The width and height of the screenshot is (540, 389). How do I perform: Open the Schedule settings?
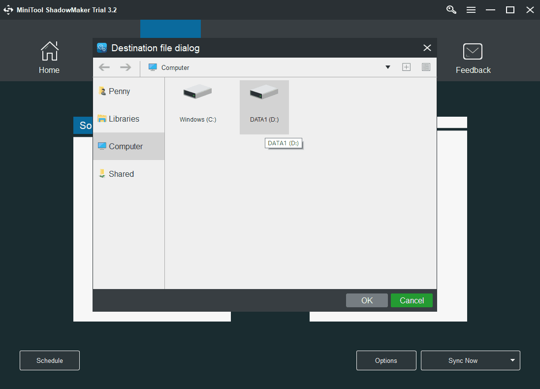50,360
